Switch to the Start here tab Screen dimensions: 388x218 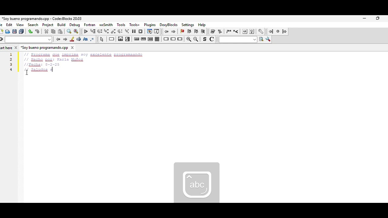[6, 48]
